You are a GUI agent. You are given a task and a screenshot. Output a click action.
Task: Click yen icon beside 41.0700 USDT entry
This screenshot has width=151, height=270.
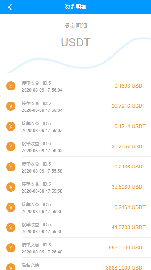[11, 227]
